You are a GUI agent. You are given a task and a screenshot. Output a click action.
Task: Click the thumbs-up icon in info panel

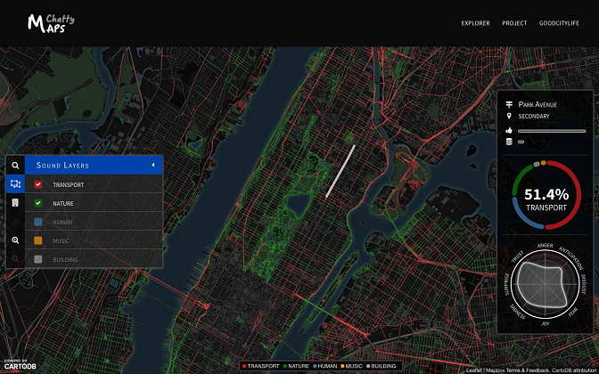509,131
